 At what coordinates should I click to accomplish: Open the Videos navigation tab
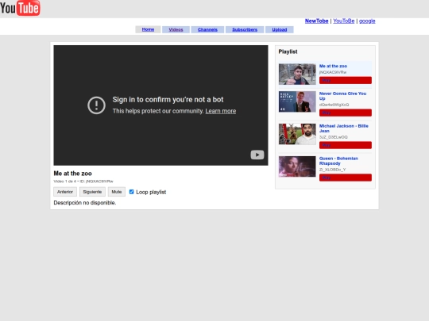(x=176, y=29)
